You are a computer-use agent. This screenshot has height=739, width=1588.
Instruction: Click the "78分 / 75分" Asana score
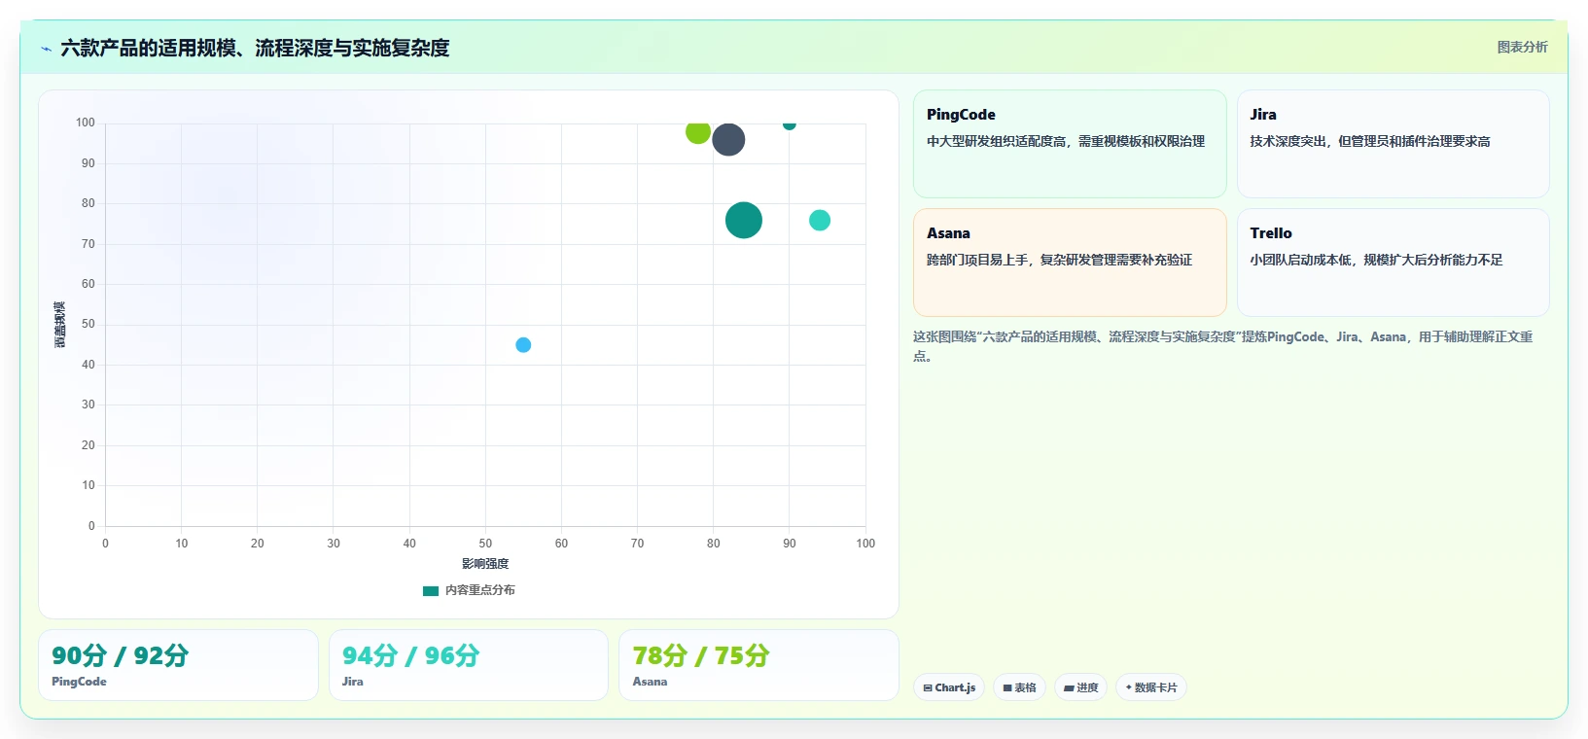(700, 655)
